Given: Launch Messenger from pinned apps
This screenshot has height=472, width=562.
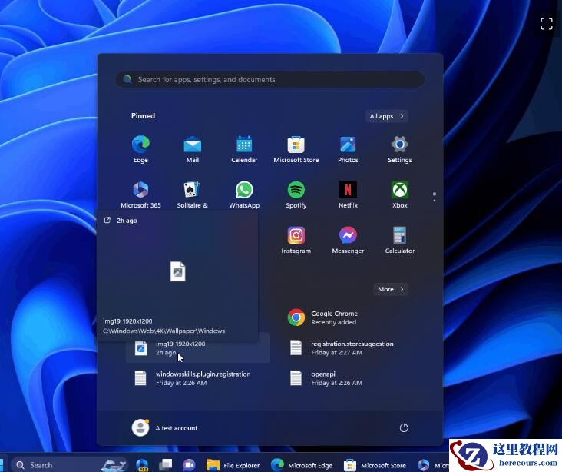Looking at the screenshot, I should (x=348, y=240).
